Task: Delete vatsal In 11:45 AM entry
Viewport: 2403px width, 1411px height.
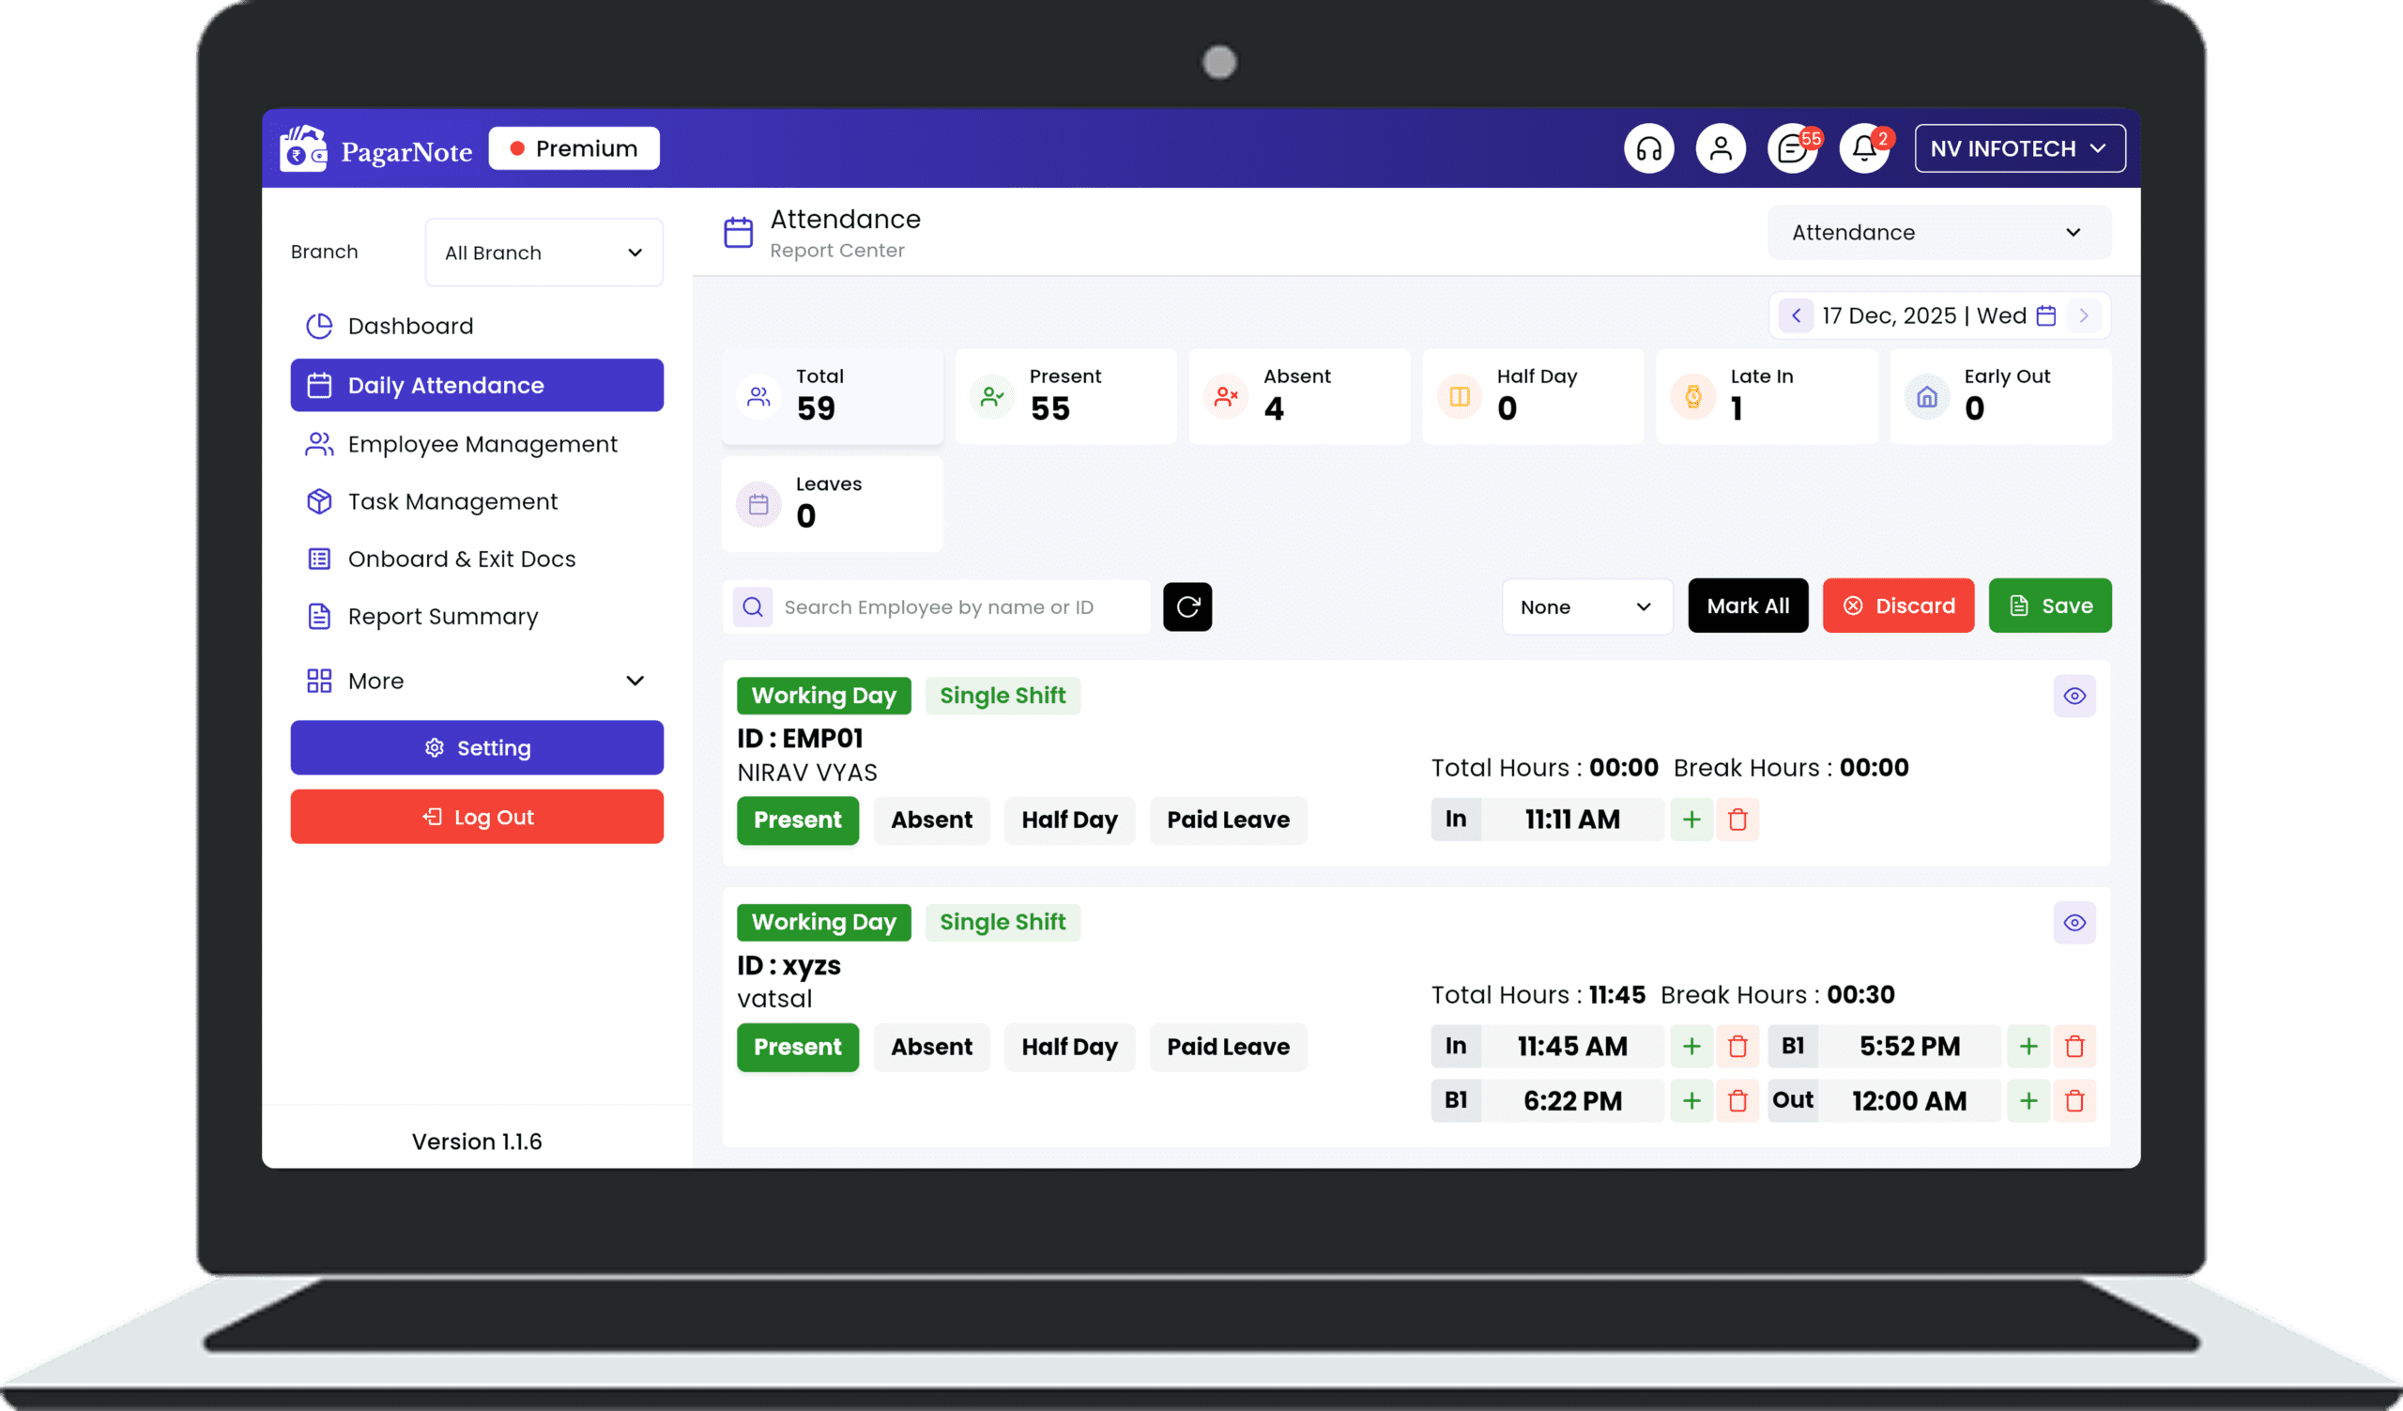Action: pos(1737,1046)
